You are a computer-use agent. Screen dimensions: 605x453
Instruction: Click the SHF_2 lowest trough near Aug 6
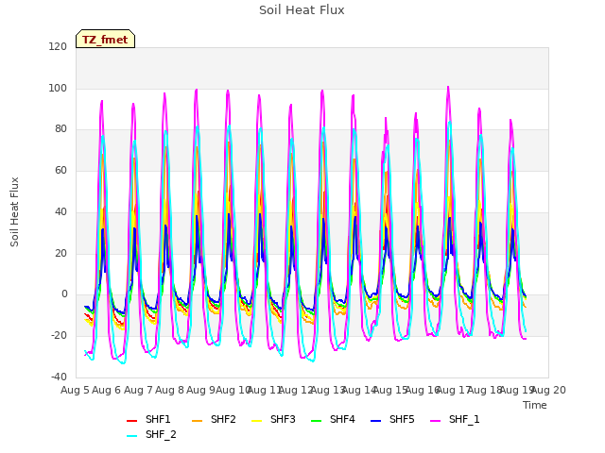click(123, 362)
